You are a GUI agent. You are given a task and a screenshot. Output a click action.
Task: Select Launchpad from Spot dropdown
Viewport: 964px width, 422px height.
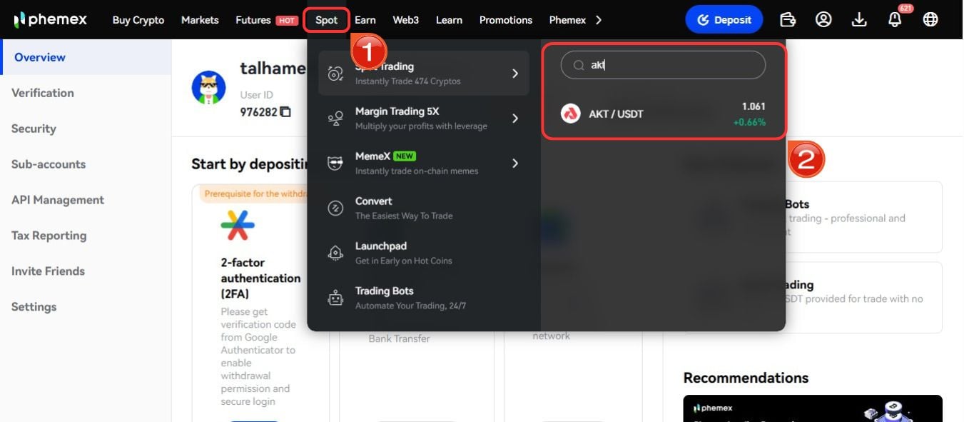[x=424, y=253]
